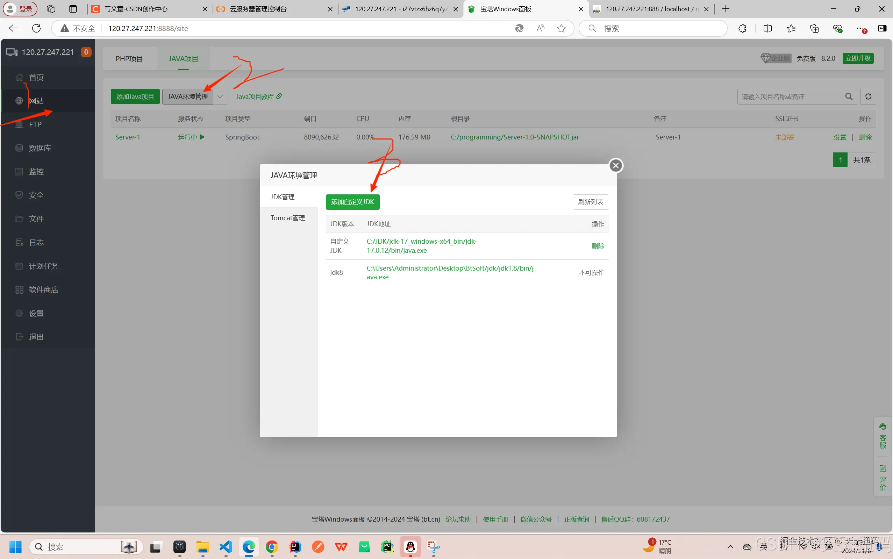The height and width of the screenshot is (559, 893).
Task: Delete the custom JDK 17 entry
Action: pos(598,246)
